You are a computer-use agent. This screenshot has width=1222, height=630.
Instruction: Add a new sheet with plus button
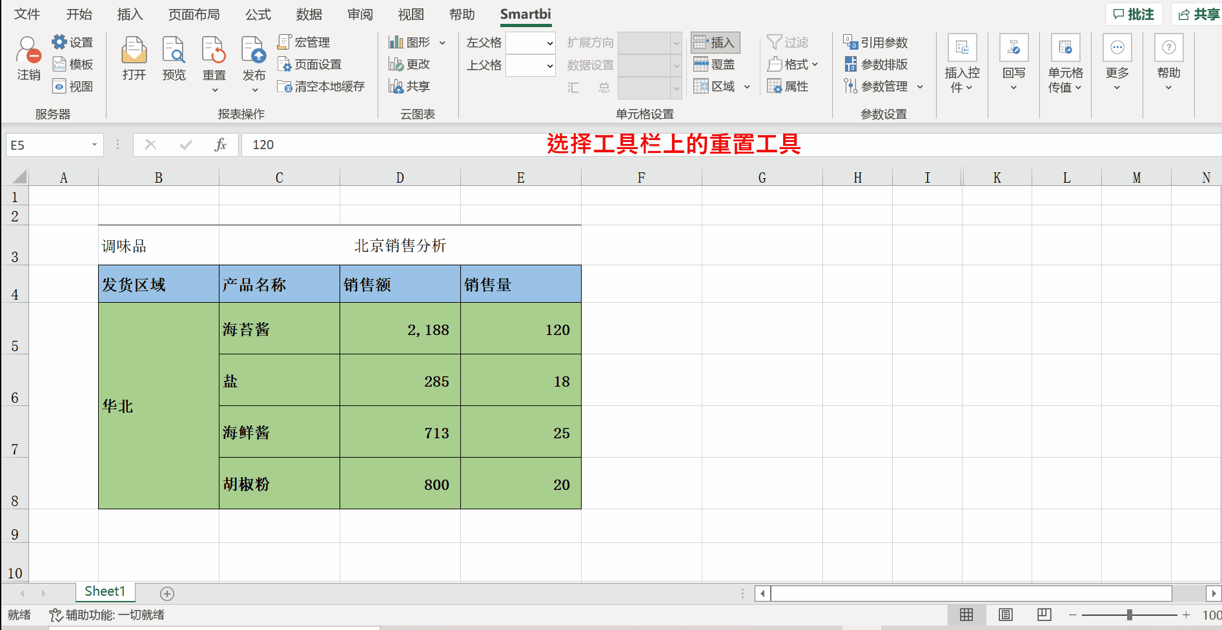[167, 593]
